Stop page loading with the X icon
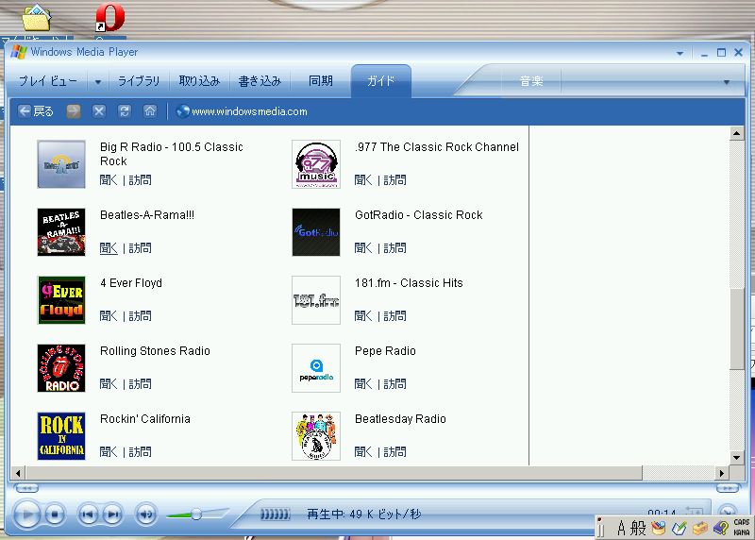The image size is (755, 540). point(99,111)
